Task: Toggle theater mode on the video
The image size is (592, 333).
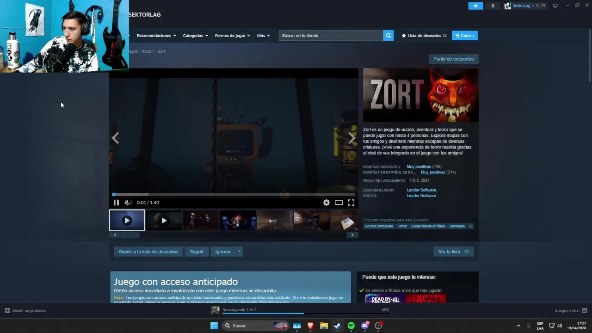Action: pos(339,203)
